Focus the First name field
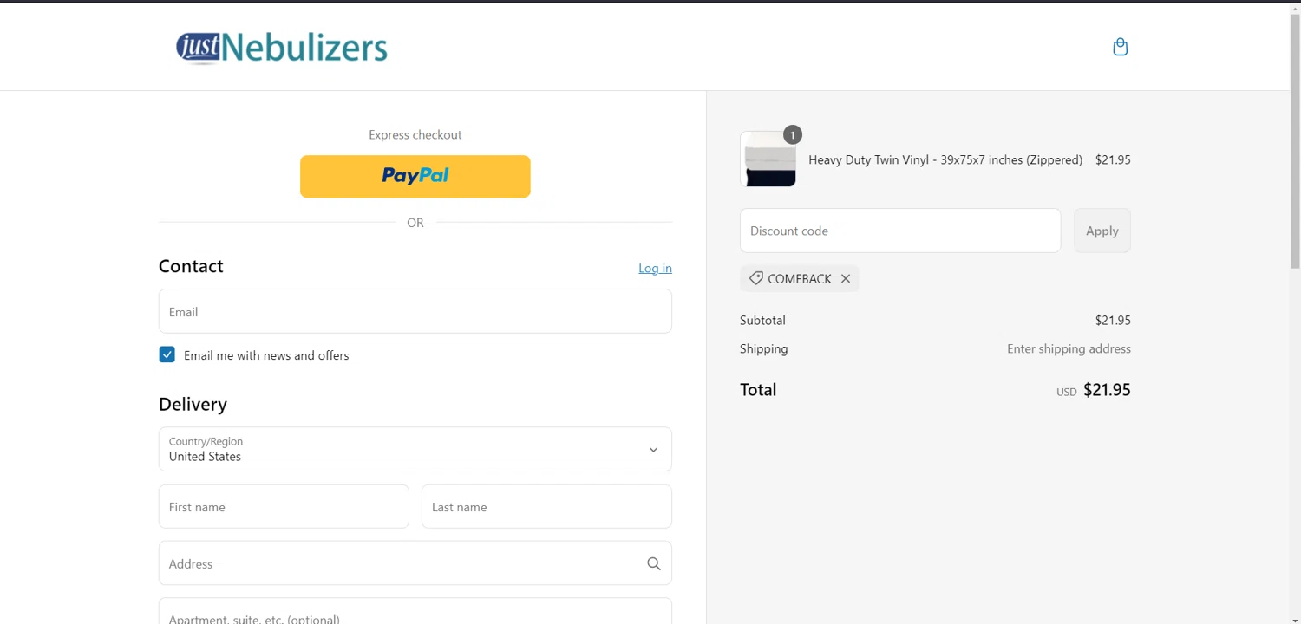Viewport: 1301px width, 624px height. pos(284,506)
